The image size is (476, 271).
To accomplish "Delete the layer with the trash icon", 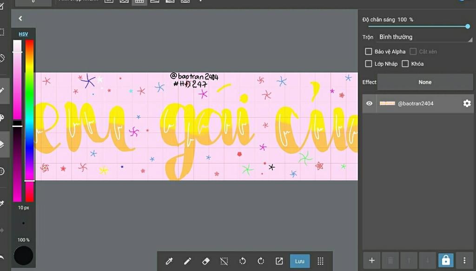I will (390, 260).
